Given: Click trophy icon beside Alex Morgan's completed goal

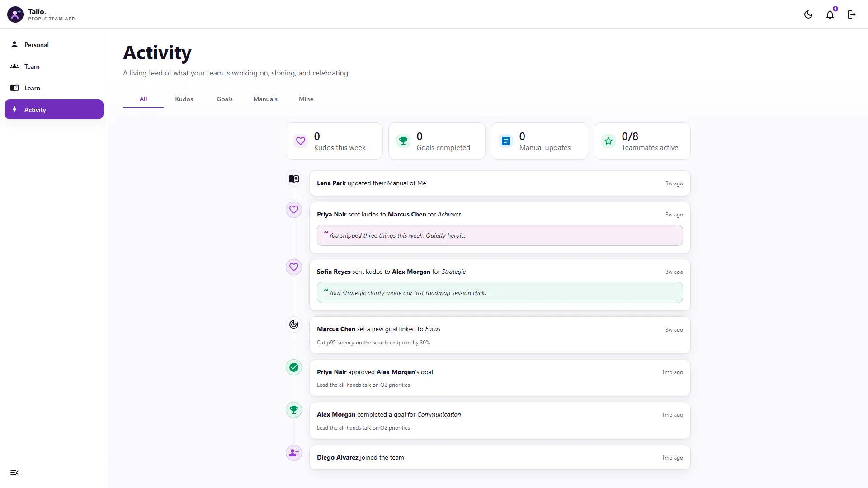Looking at the screenshot, I should coord(294,410).
